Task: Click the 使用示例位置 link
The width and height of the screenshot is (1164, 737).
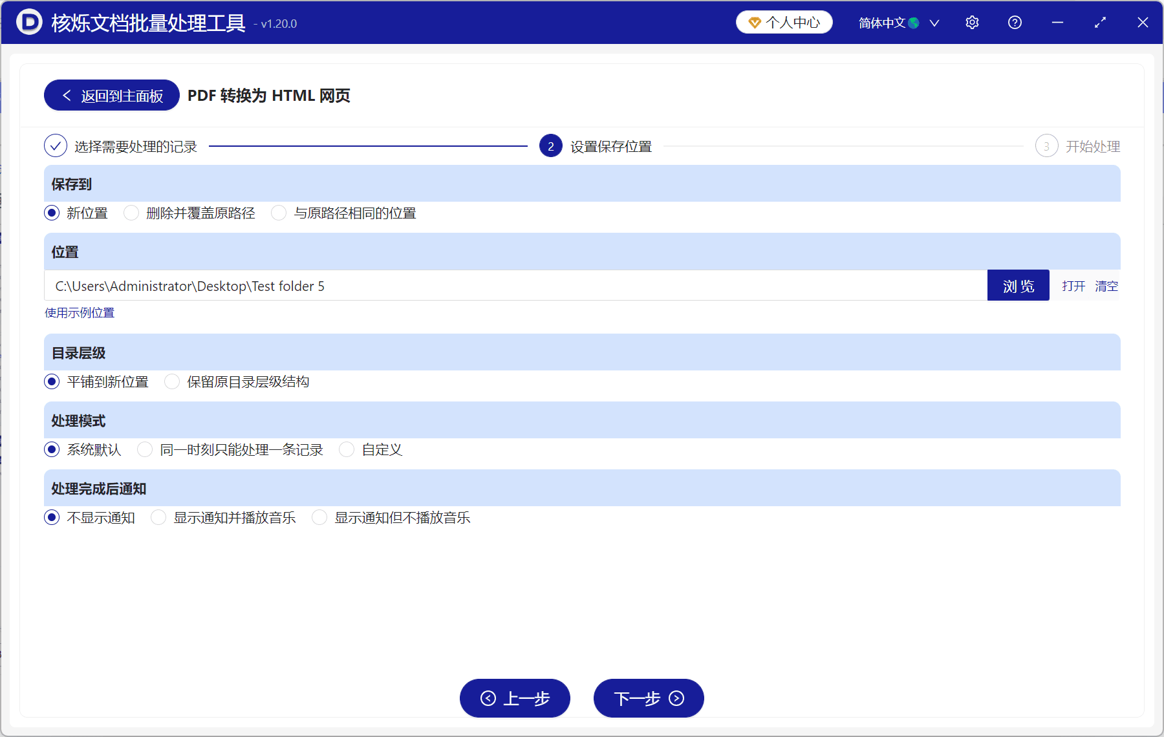Action: point(79,313)
